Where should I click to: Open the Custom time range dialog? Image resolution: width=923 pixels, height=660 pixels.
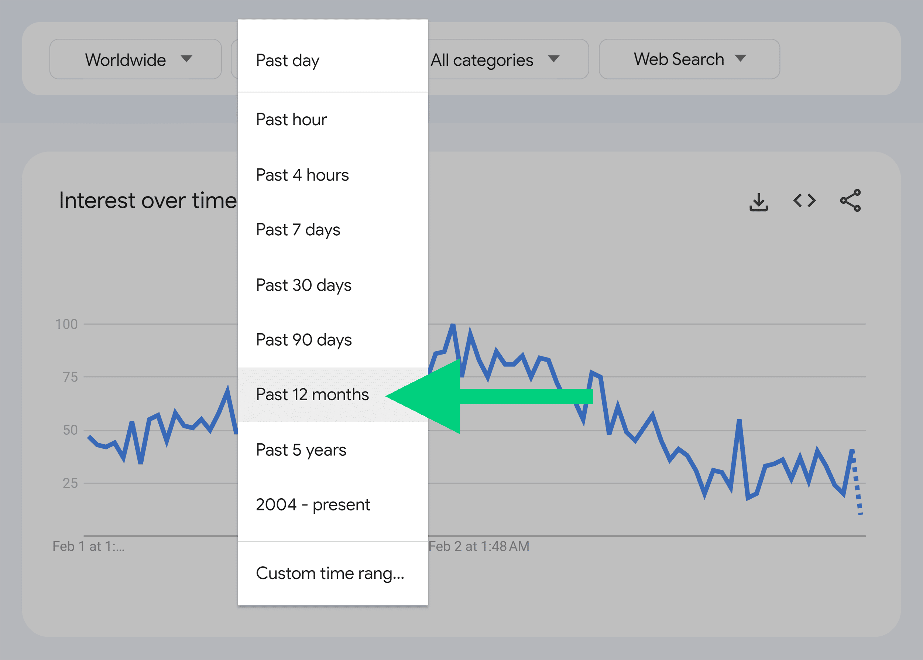click(x=330, y=574)
